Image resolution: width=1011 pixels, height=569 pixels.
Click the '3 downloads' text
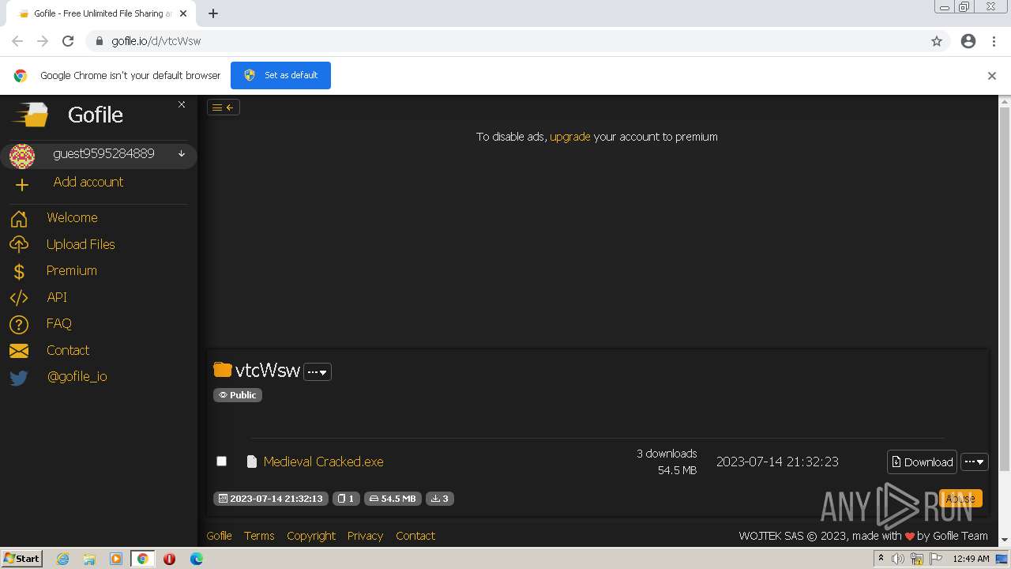[667, 454]
